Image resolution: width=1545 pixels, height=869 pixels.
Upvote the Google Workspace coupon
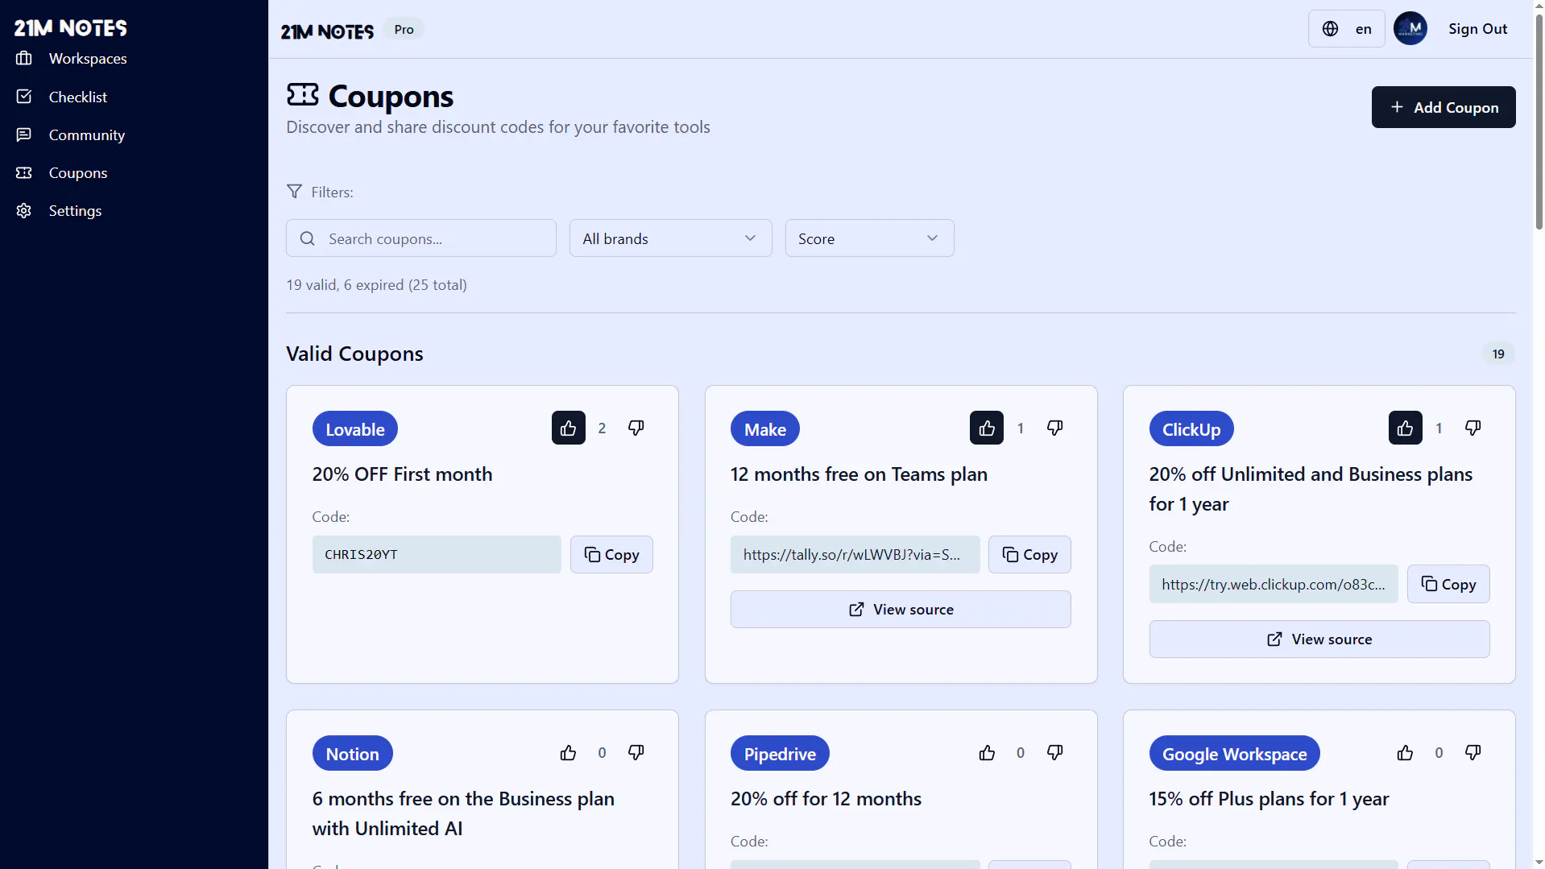[1405, 753]
